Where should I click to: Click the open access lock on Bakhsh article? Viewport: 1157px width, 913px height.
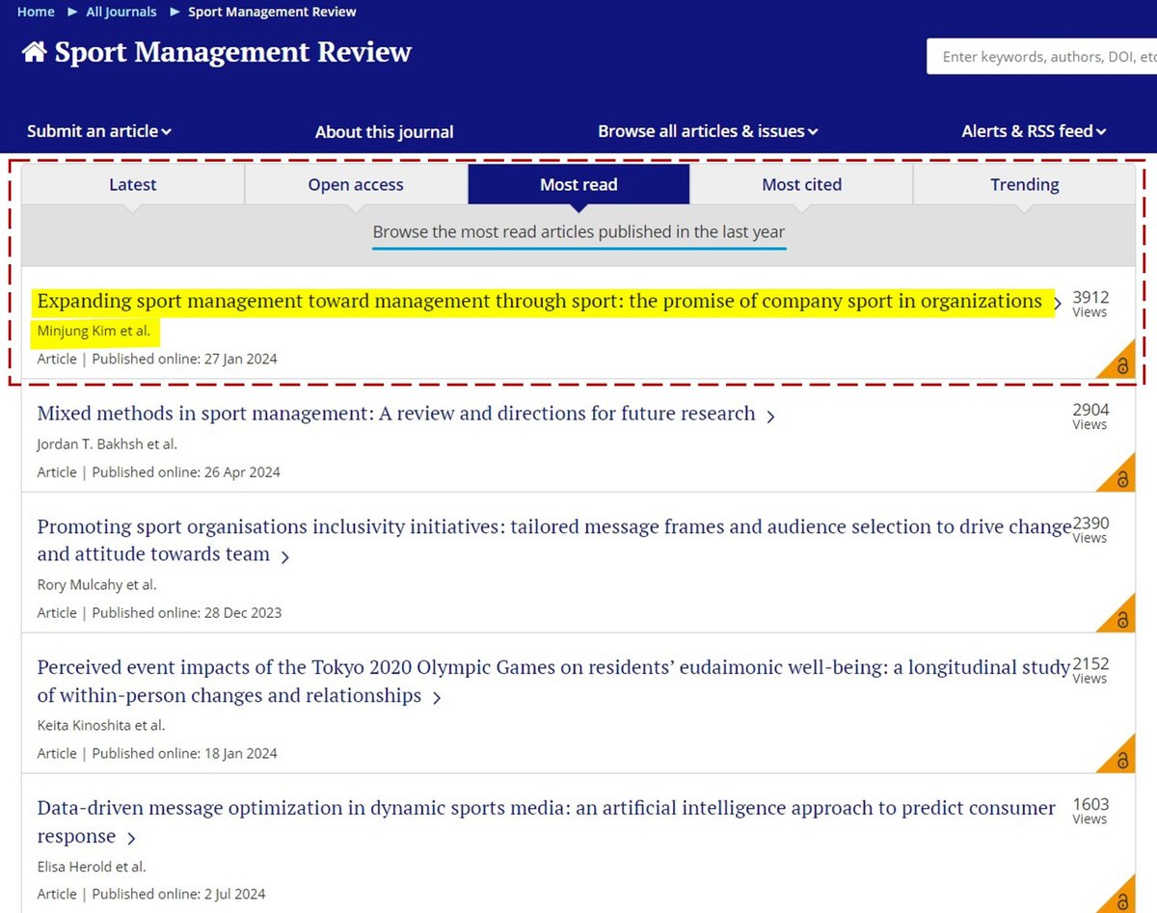coord(1122,478)
